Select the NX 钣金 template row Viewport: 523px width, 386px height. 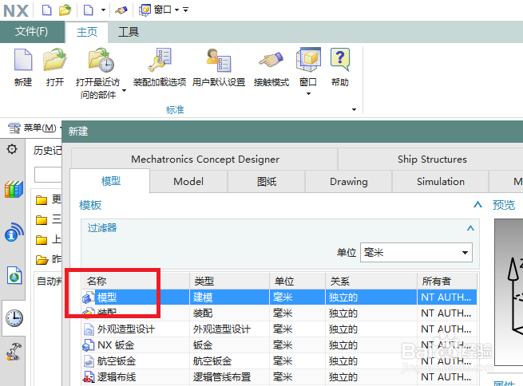tap(279, 345)
